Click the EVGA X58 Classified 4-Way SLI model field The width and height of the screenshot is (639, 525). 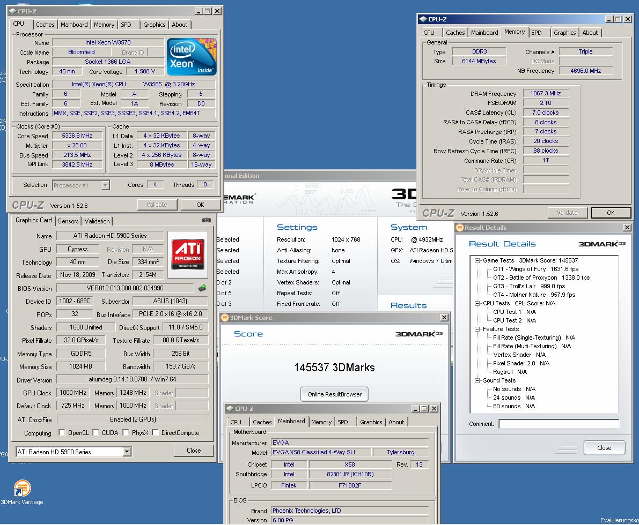click(321, 452)
